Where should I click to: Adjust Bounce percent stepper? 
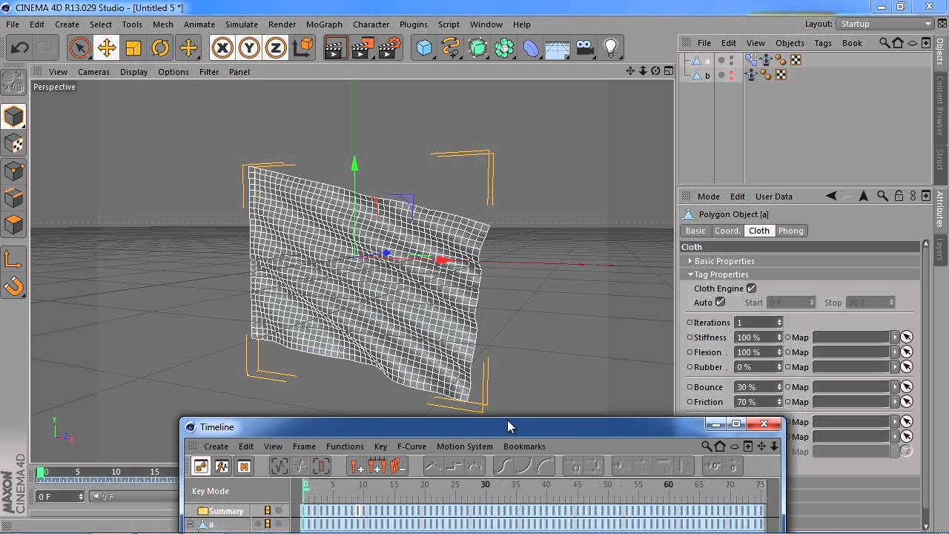[779, 387]
